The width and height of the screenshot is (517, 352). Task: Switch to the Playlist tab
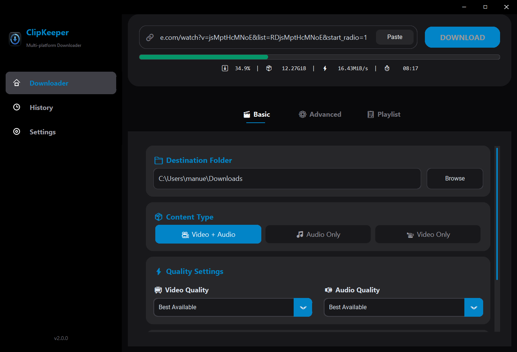tap(384, 114)
